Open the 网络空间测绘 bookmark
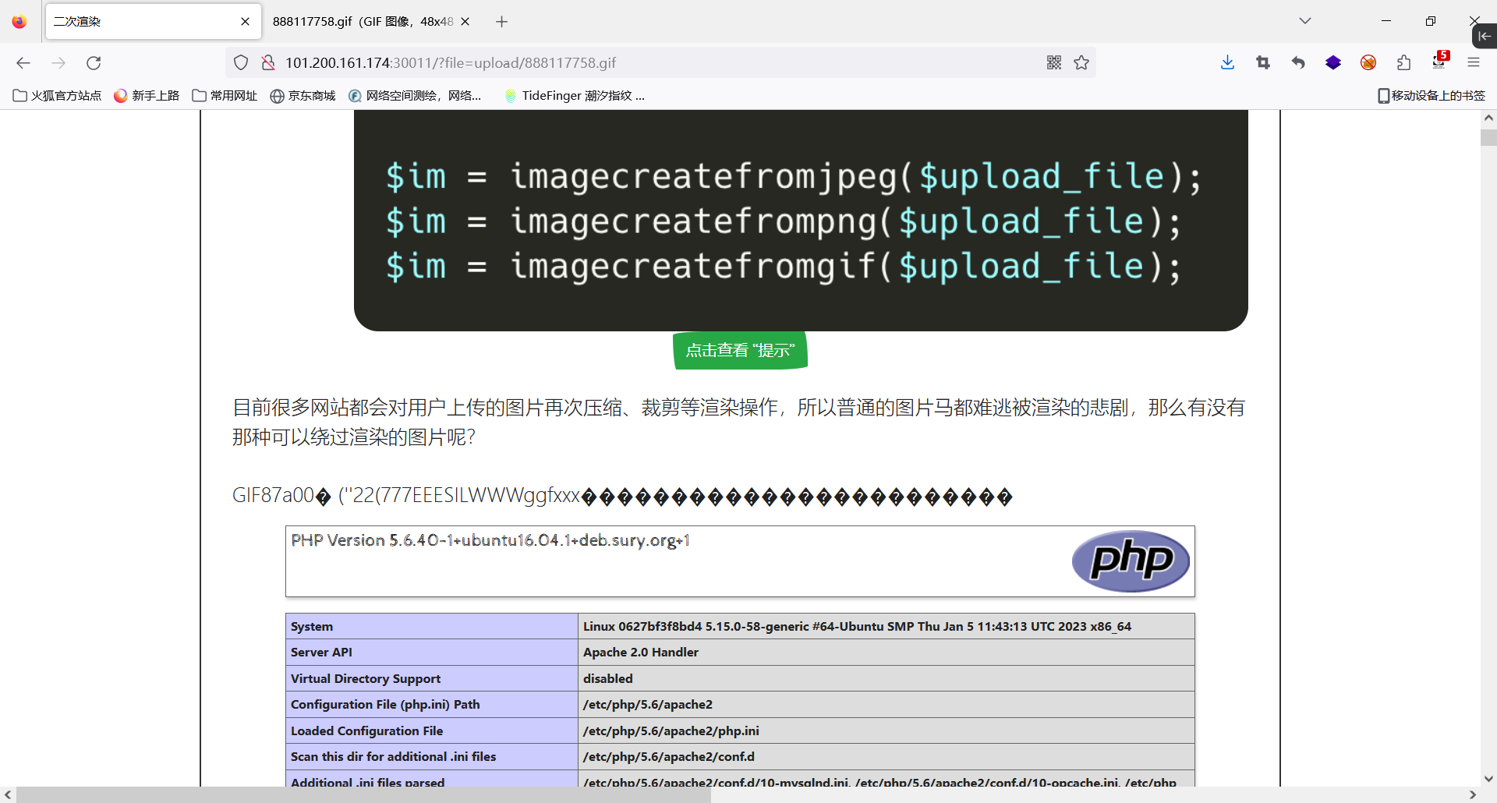Viewport: 1497px width, 803px height. click(415, 96)
